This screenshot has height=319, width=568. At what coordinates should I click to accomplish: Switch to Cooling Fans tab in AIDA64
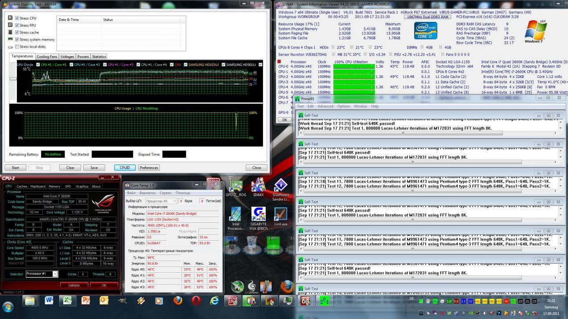[x=47, y=57]
